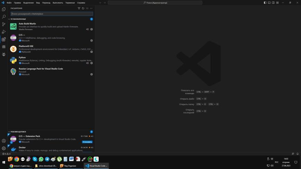Select the Docker recommended extension
The height and width of the screenshot is (169, 301).
point(51,149)
